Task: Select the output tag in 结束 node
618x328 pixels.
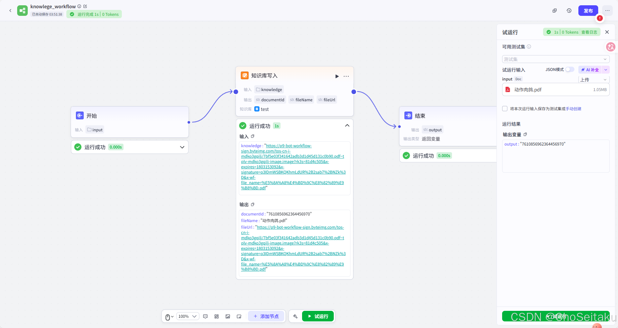Action: [x=432, y=130]
